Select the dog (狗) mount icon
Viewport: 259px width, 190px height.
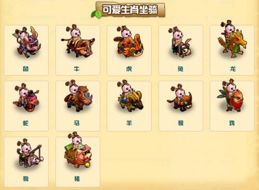pyautogui.click(x=30, y=153)
